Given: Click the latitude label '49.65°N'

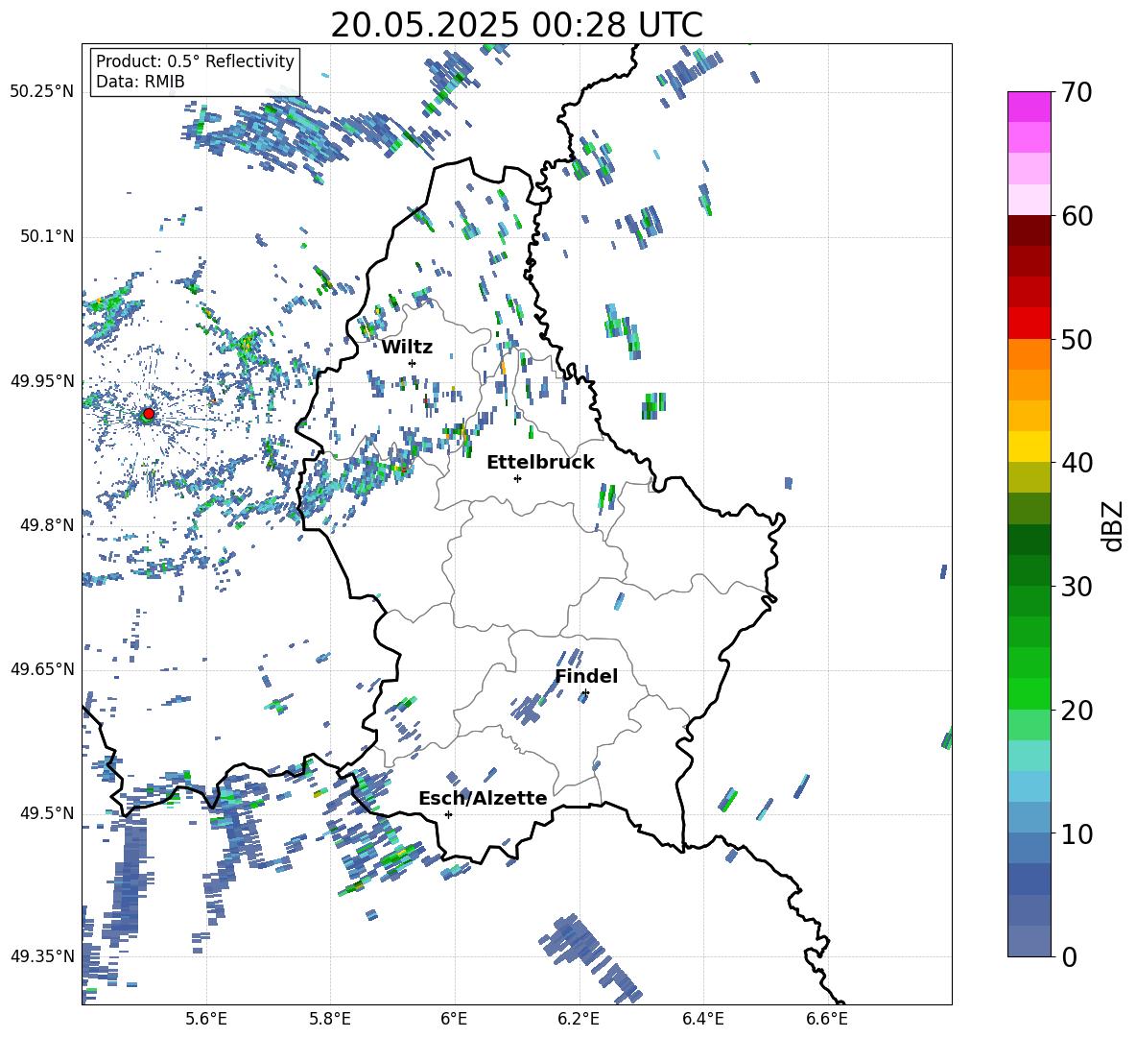Looking at the screenshot, I should [42, 669].
